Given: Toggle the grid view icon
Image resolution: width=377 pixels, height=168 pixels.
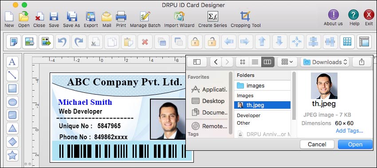Looking at the screenshot, I should point(347,42).
